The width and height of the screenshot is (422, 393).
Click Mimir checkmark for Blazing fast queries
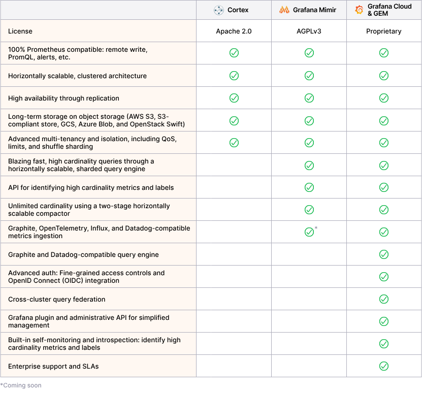click(x=309, y=165)
